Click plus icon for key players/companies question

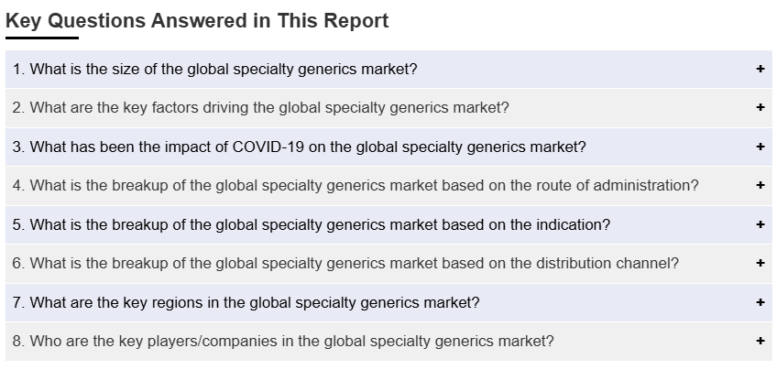761,342
